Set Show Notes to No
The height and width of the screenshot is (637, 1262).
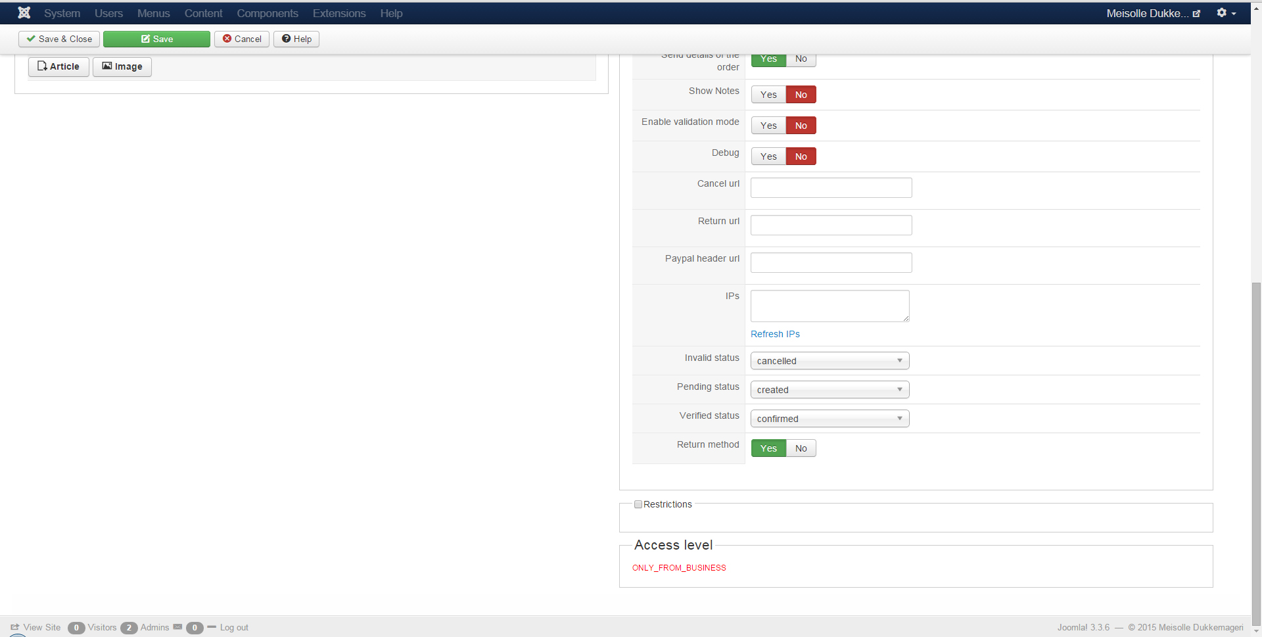(801, 95)
